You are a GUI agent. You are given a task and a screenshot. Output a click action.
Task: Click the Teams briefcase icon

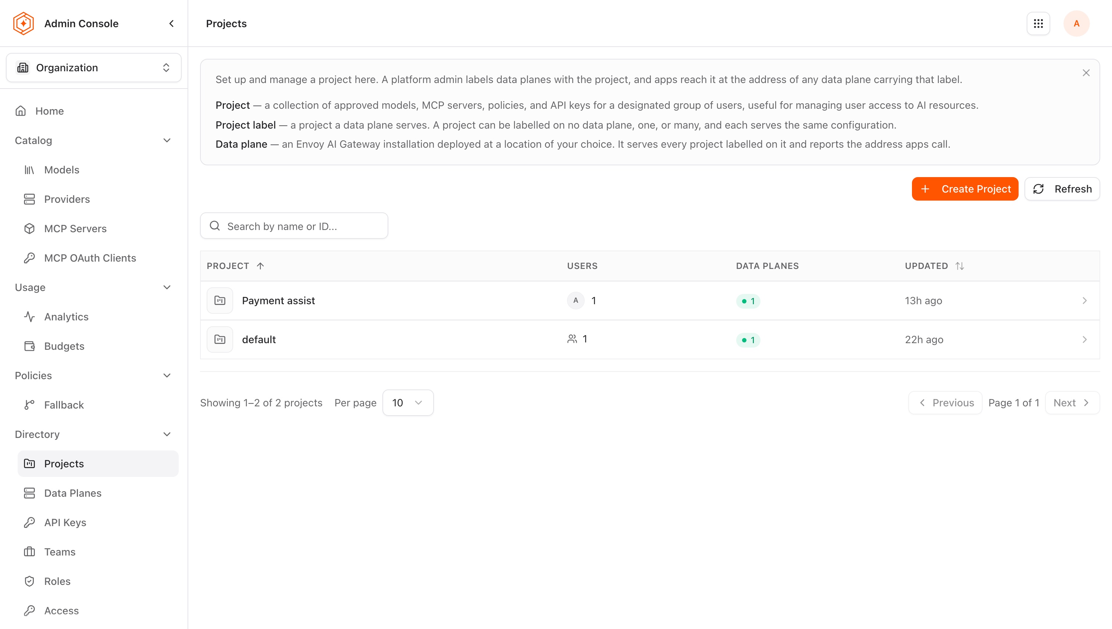29,552
